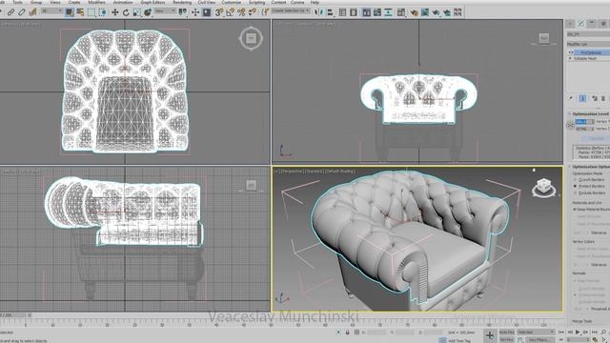This screenshot has width=610, height=343.
Task: Activate Bind to Space Warp tool
Action: [x=33, y=12]
